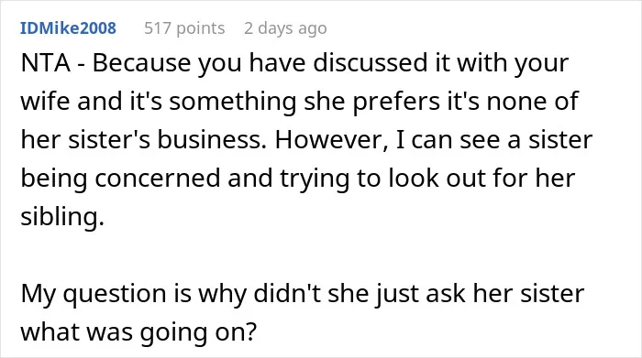Click the word 'something' in the second line
This screenshot has width=642, height=358.
click(x=233, y=103)
